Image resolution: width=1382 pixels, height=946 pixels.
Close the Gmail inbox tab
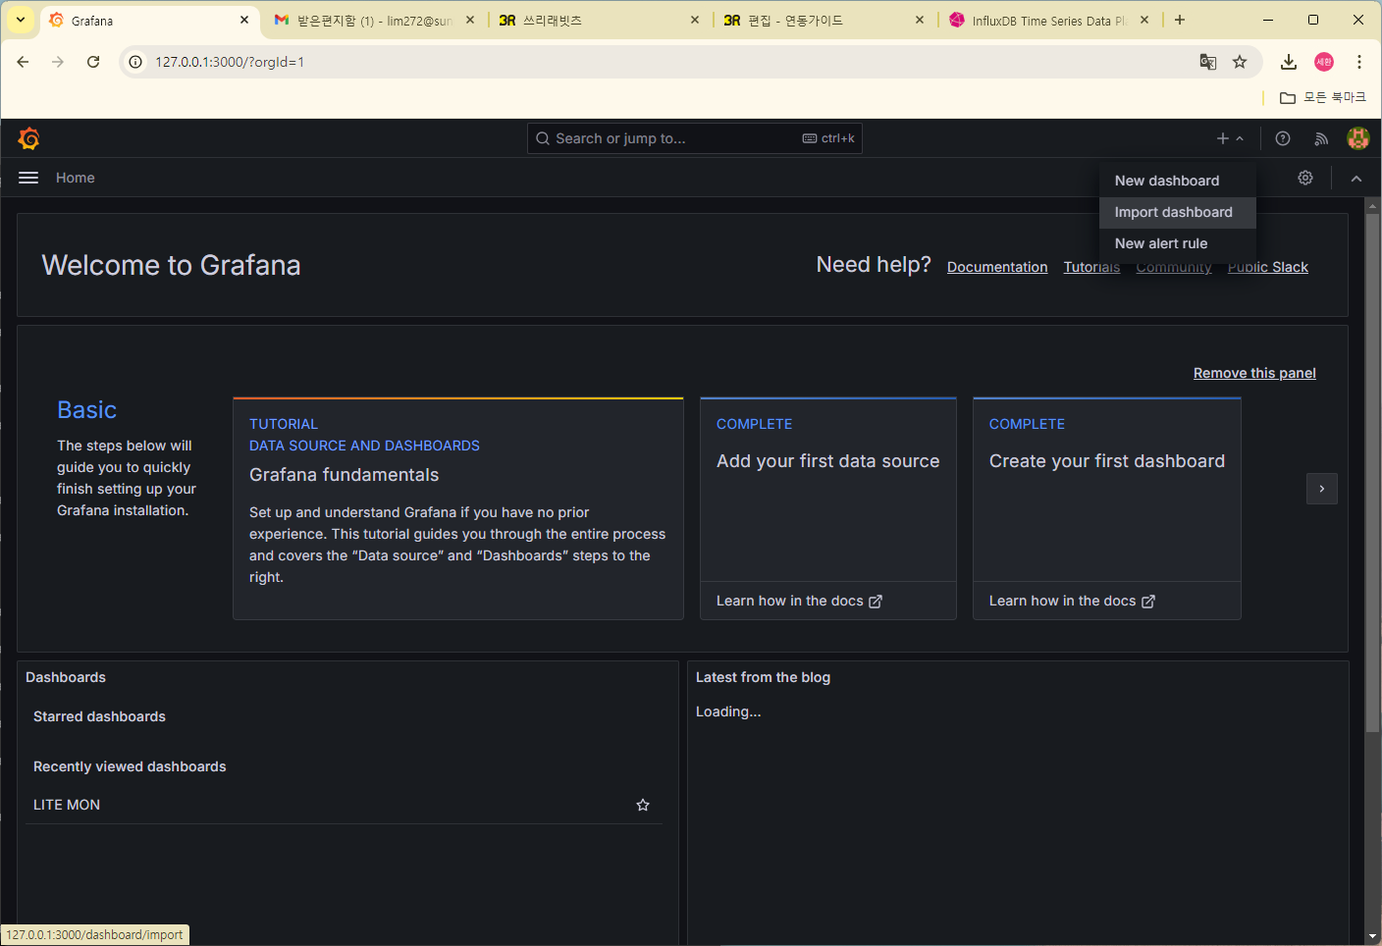(x=470, y=20)
